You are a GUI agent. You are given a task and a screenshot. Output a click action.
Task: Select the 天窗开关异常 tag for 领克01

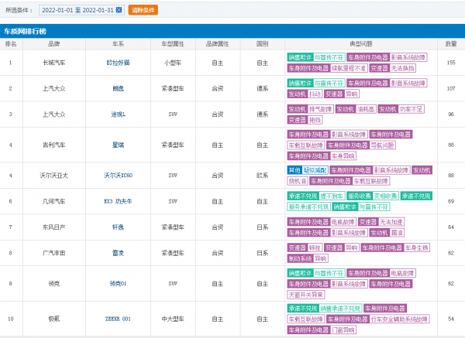(x=306, y=295)
